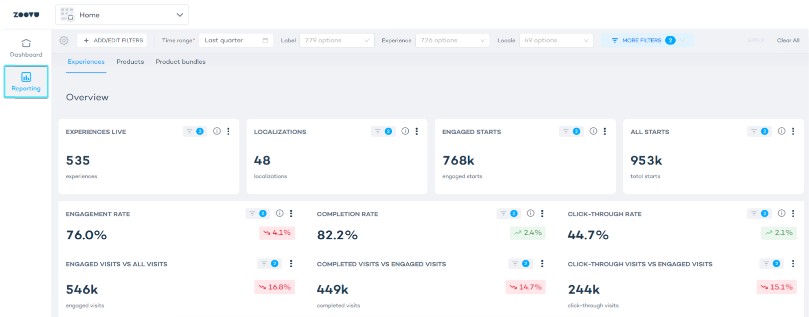Show info for the Completion Rate card
Image resolution: width=809 pixels, height=317 pixels.
point(531,213)
